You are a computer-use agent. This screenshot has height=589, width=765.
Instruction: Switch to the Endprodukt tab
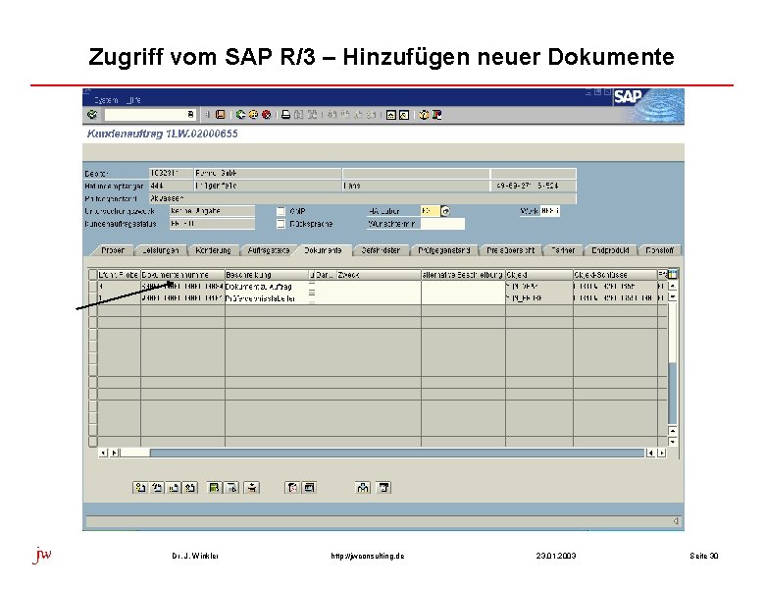pos(610,250)
